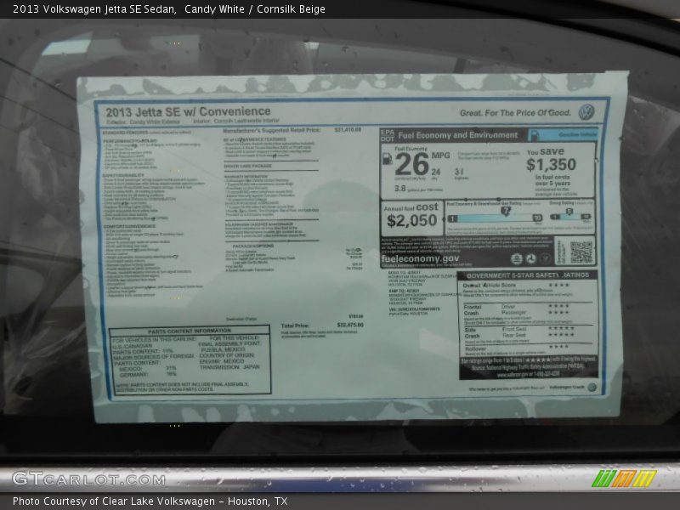
Task: Click the '2013 Jetta SE w/ Convenience' heading
Action: click(188, 112)
